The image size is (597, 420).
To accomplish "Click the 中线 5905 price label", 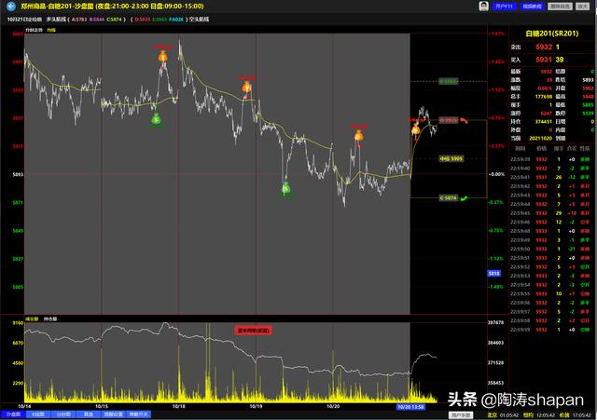I will point(450,159).
